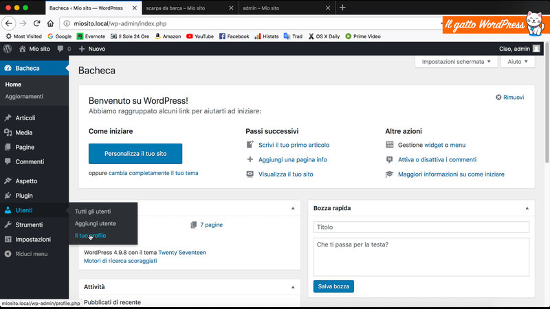
Task: Open the Strumenti menu in sidebar
Action: click(x=34, y=225)
